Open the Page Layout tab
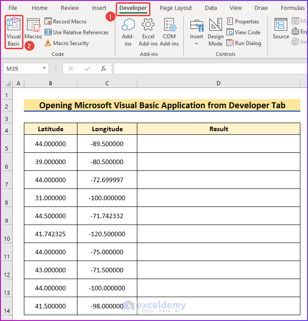Screen dimensions: 308x321 coord(176,8)
